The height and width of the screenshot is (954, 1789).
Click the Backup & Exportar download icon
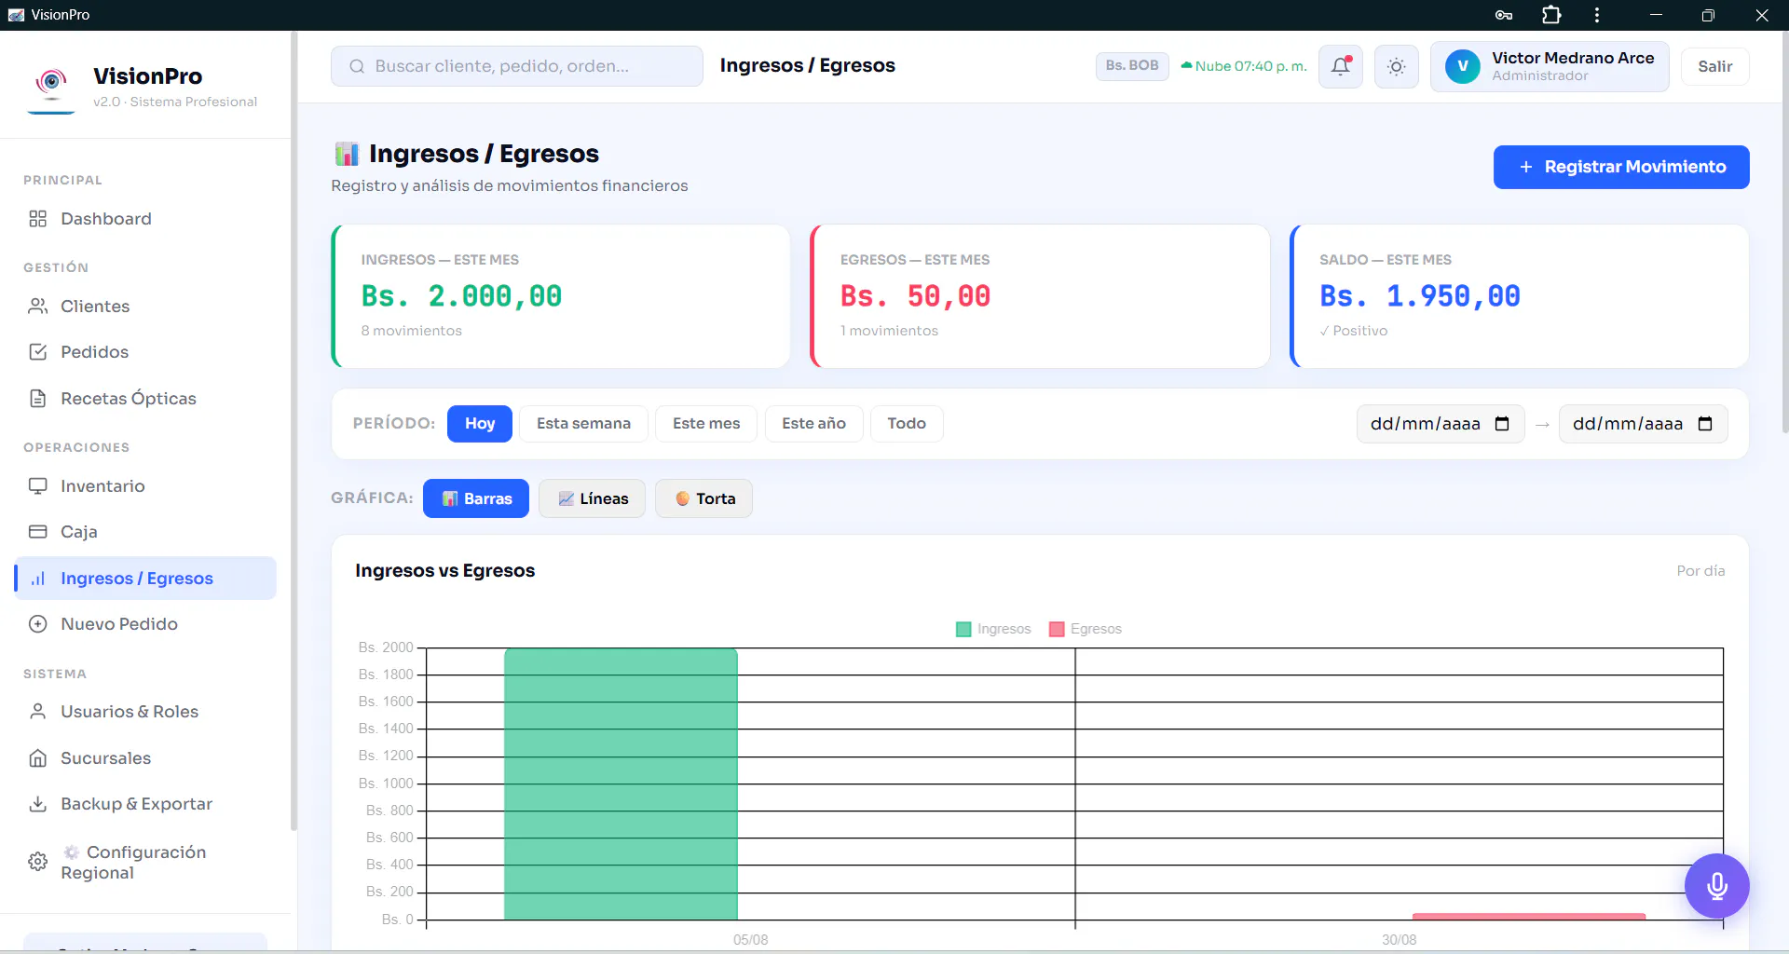pos(37,804)
